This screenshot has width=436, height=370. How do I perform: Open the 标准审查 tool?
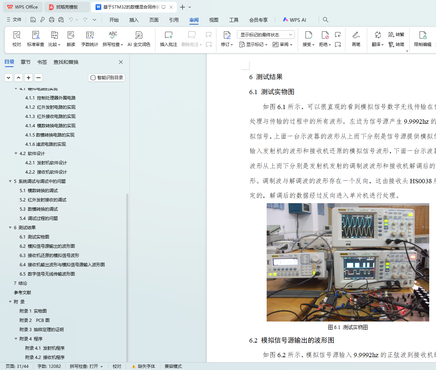(x=36, y=39)
